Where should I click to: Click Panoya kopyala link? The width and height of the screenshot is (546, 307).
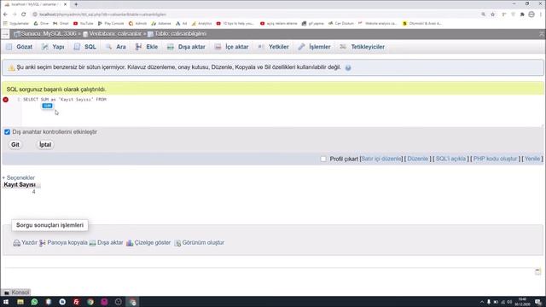(x=67, y=242)
